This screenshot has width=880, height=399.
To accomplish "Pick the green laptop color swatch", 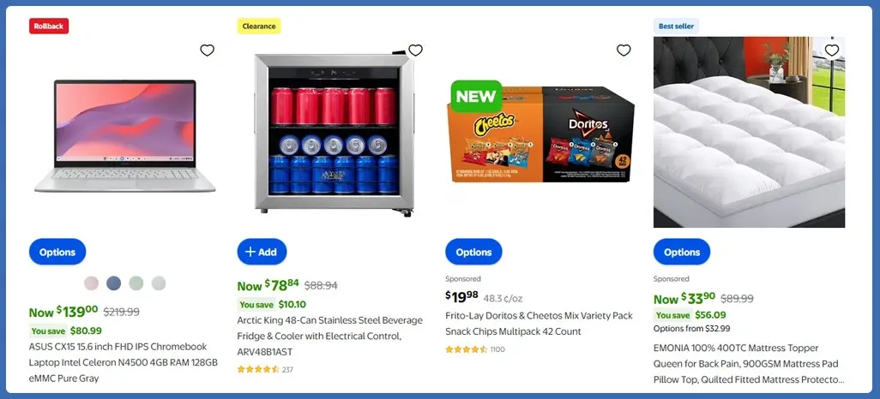I will pyautogui.click(x=136, y=283).
